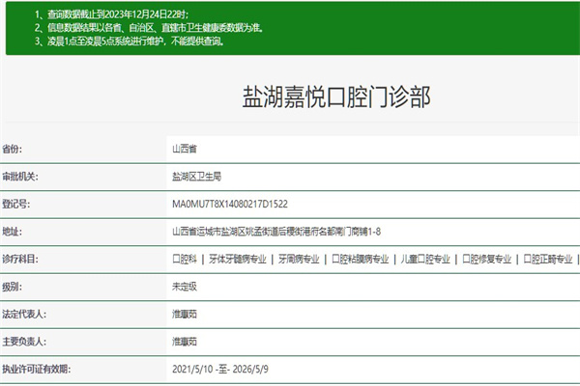The image size is (580, 386).
Task: Click 牙体牙髓病专业 in the 诊疗科目 row
Action: 238,259
